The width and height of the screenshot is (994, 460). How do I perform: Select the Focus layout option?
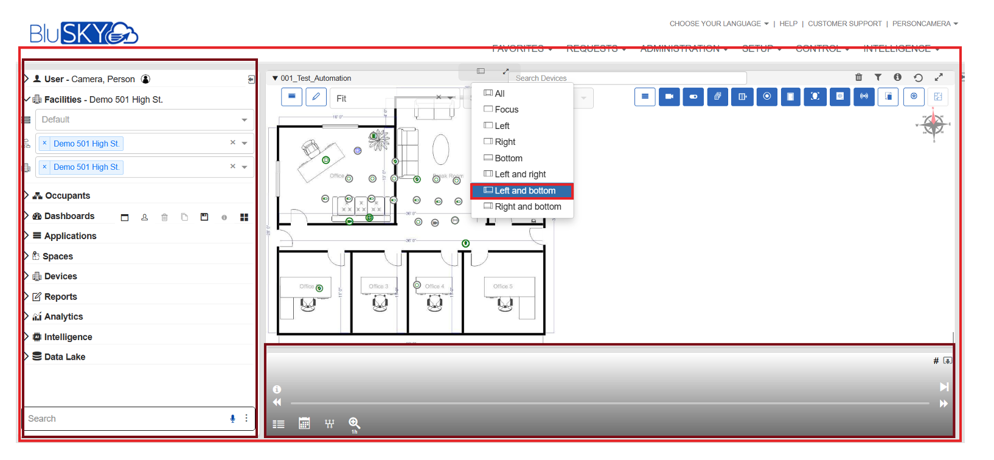522,110
